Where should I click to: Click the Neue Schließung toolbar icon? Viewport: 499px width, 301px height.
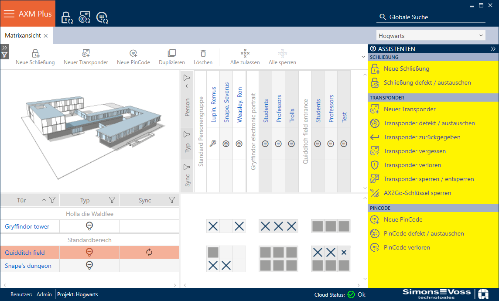coord(35,53)
